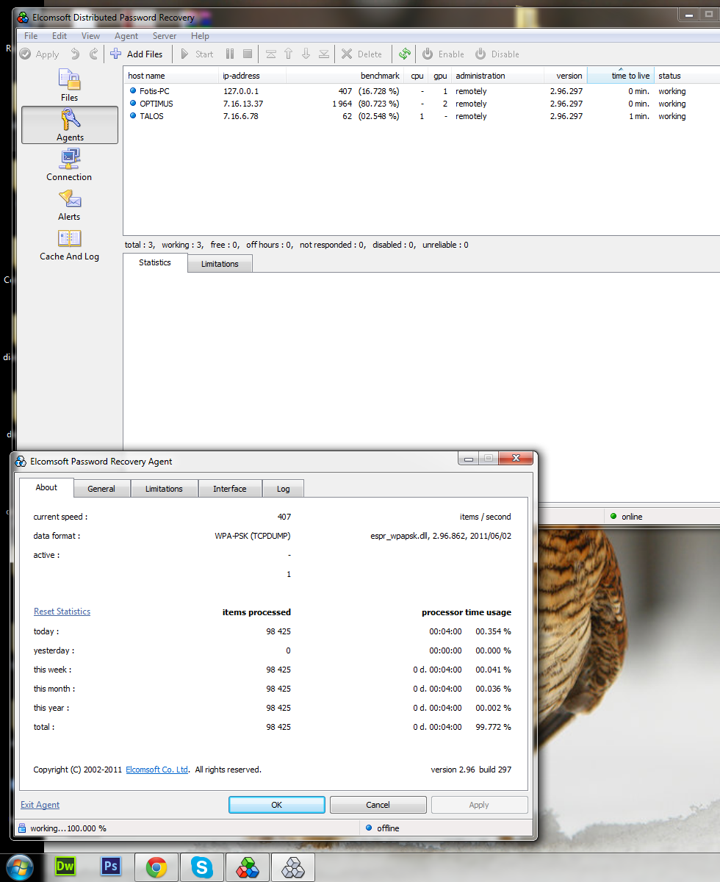The image size is (720, 882).
Task: Click the online status indicator
Action: coord(626,517)
